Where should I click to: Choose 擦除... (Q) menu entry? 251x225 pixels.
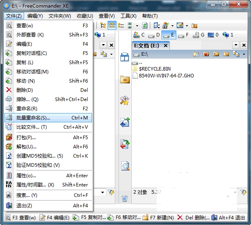[48, 99]
